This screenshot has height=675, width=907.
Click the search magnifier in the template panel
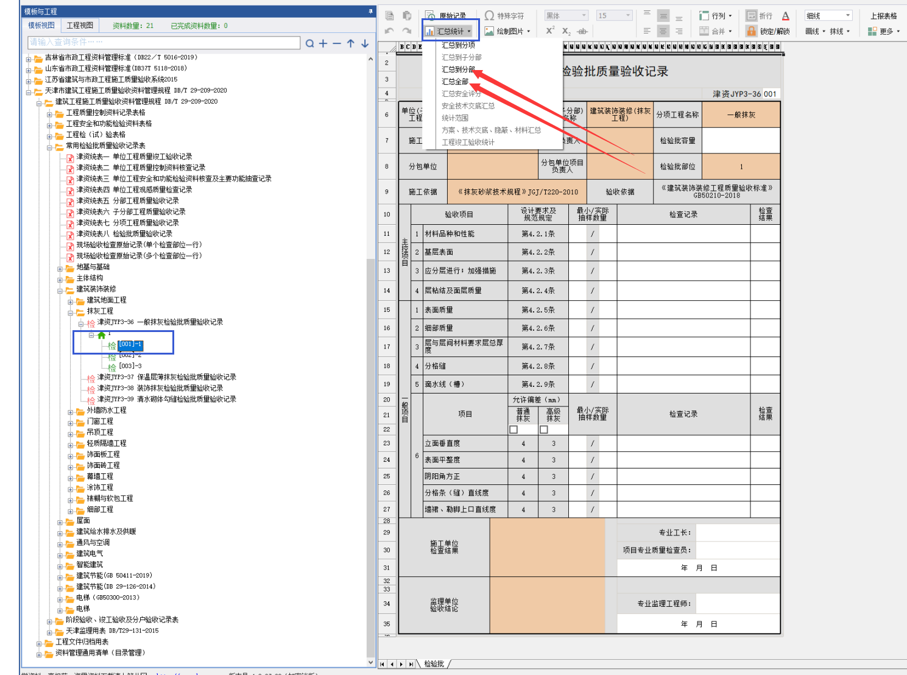(x=309, y=43)
